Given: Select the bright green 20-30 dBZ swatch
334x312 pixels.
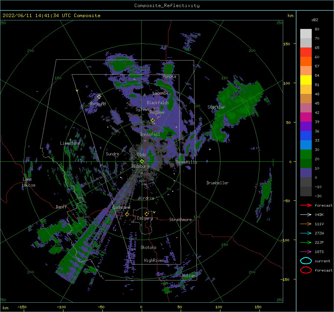Looking at the screenshot, I should [x=306, y=154].
